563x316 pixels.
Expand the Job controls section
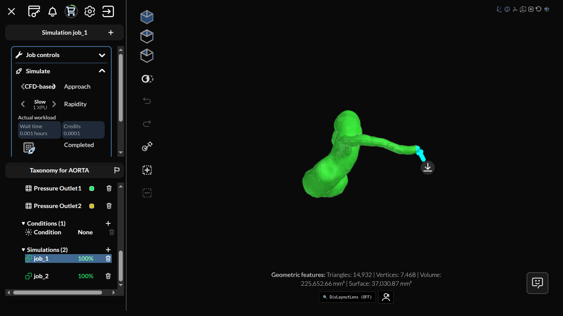coord(102,55)
